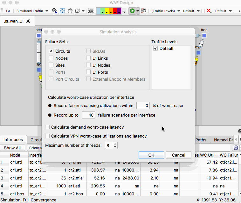Click the fit-to-window arrows icon

(62, 11)
